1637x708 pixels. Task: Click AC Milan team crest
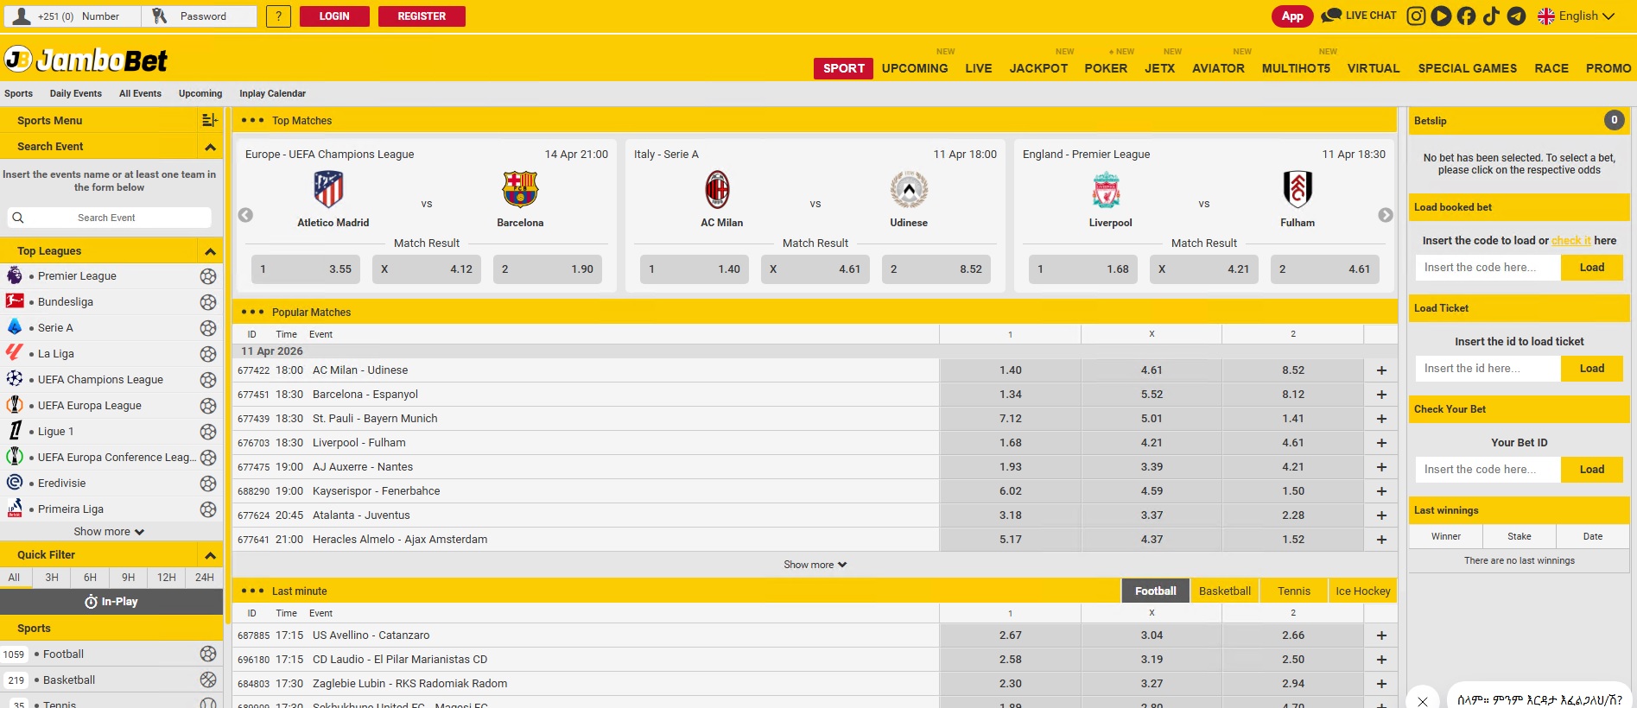point(718,189)
